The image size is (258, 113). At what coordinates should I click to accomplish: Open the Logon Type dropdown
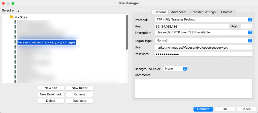(x=204, y=40)
